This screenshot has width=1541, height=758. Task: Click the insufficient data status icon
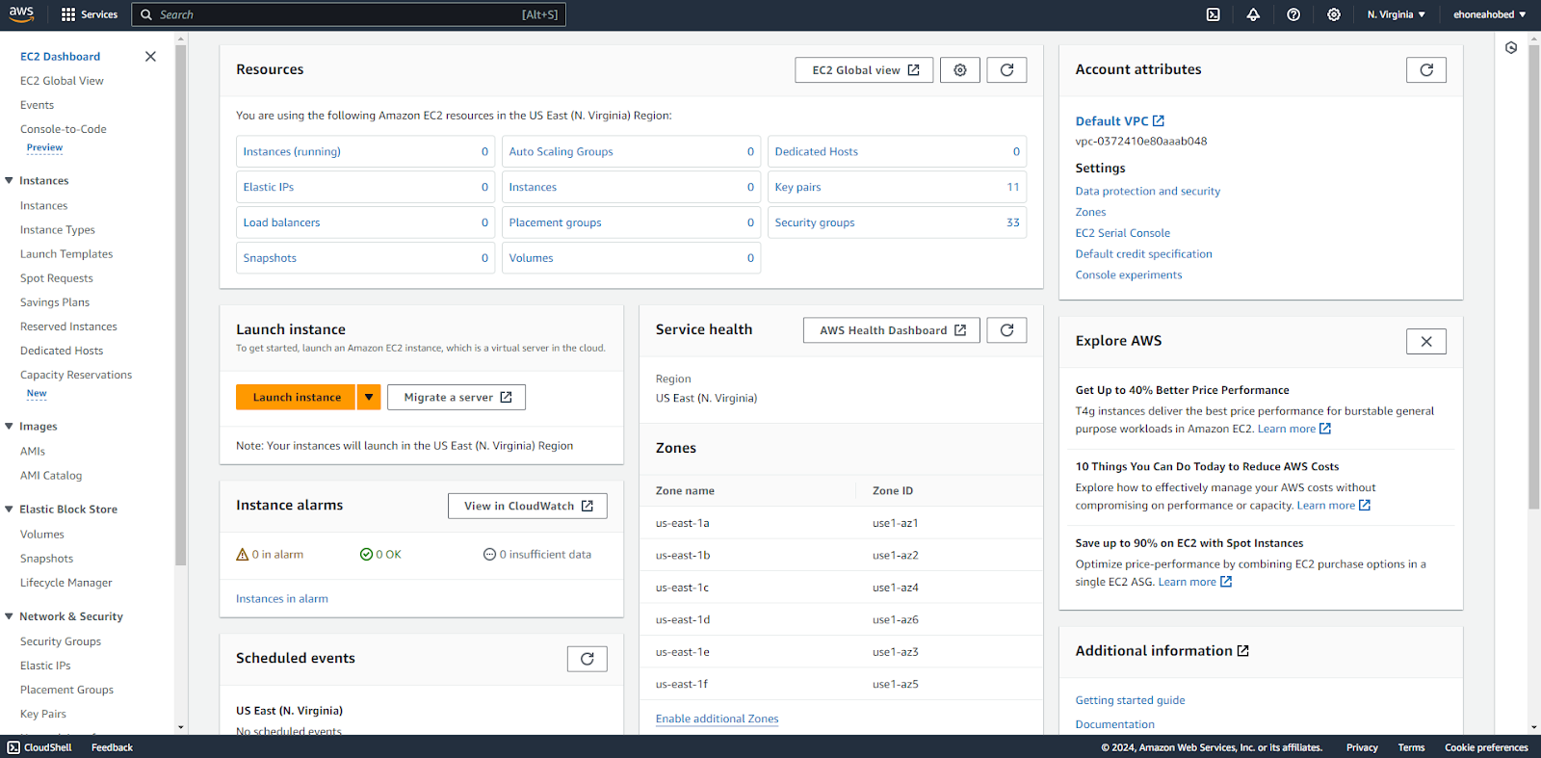[489, 555]
